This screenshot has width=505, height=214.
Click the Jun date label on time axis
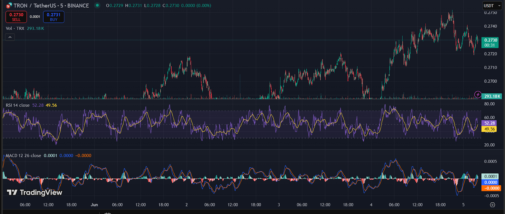pyautogui.click(x=94, y=205)
